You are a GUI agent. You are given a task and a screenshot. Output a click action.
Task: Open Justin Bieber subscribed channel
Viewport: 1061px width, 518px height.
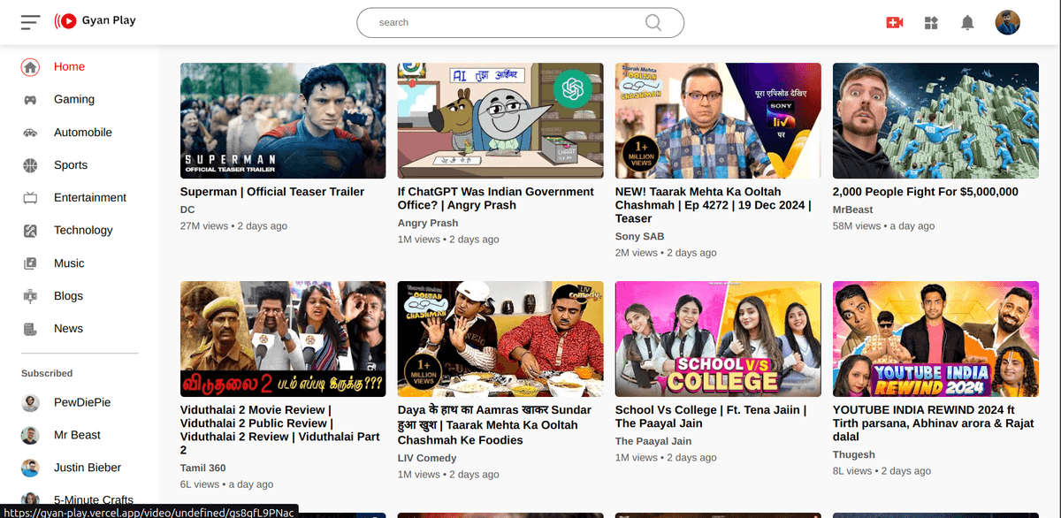pyautogui.click(x=88, y=468)
